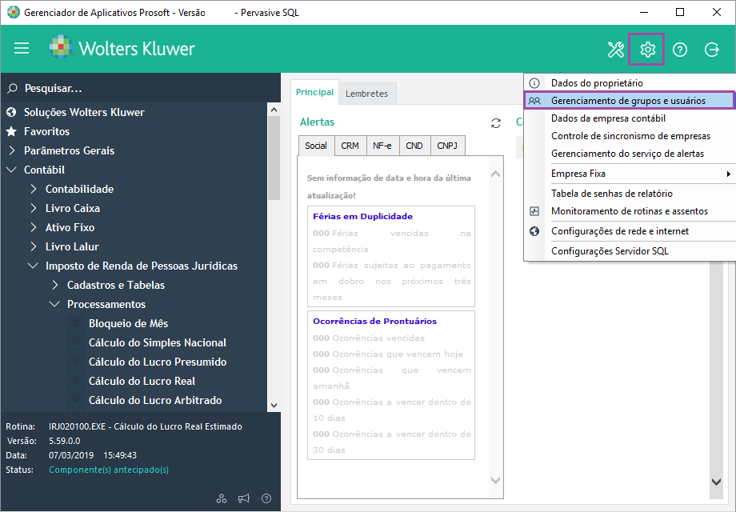Open Ocorrências de Prontuários link
The image size is (736, 512).
pyautogui.click(x=374, y=321)
